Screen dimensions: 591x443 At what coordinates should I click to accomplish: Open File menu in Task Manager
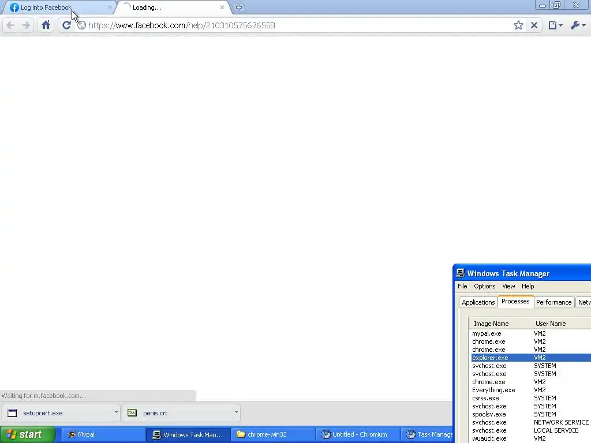tap(462, 286)
